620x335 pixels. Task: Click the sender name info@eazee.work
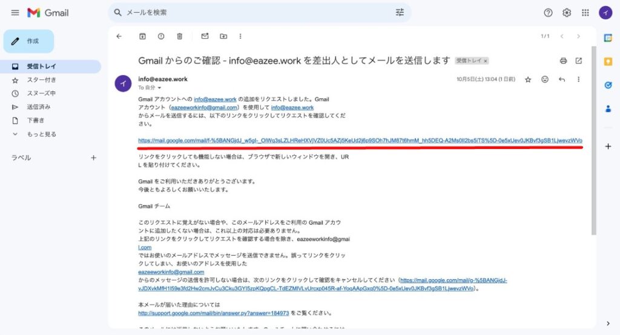[x=163, y=79]
